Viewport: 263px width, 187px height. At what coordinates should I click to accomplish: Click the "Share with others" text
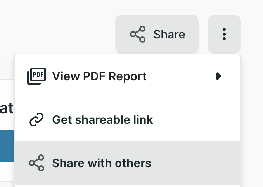[102, 163]
